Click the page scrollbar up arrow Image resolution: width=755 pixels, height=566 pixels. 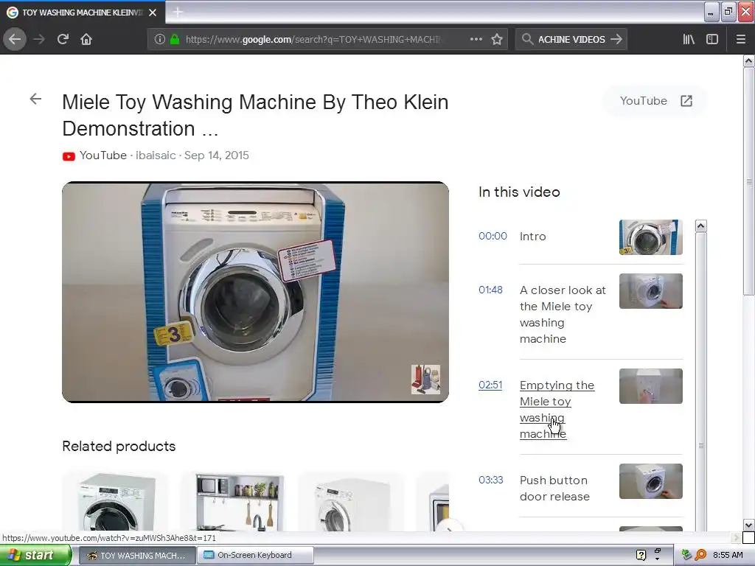point(748,60)
